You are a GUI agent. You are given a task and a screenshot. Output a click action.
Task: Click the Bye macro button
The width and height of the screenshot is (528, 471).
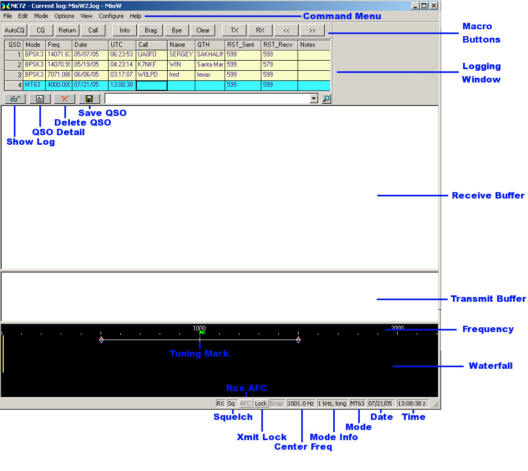[177, 30]
